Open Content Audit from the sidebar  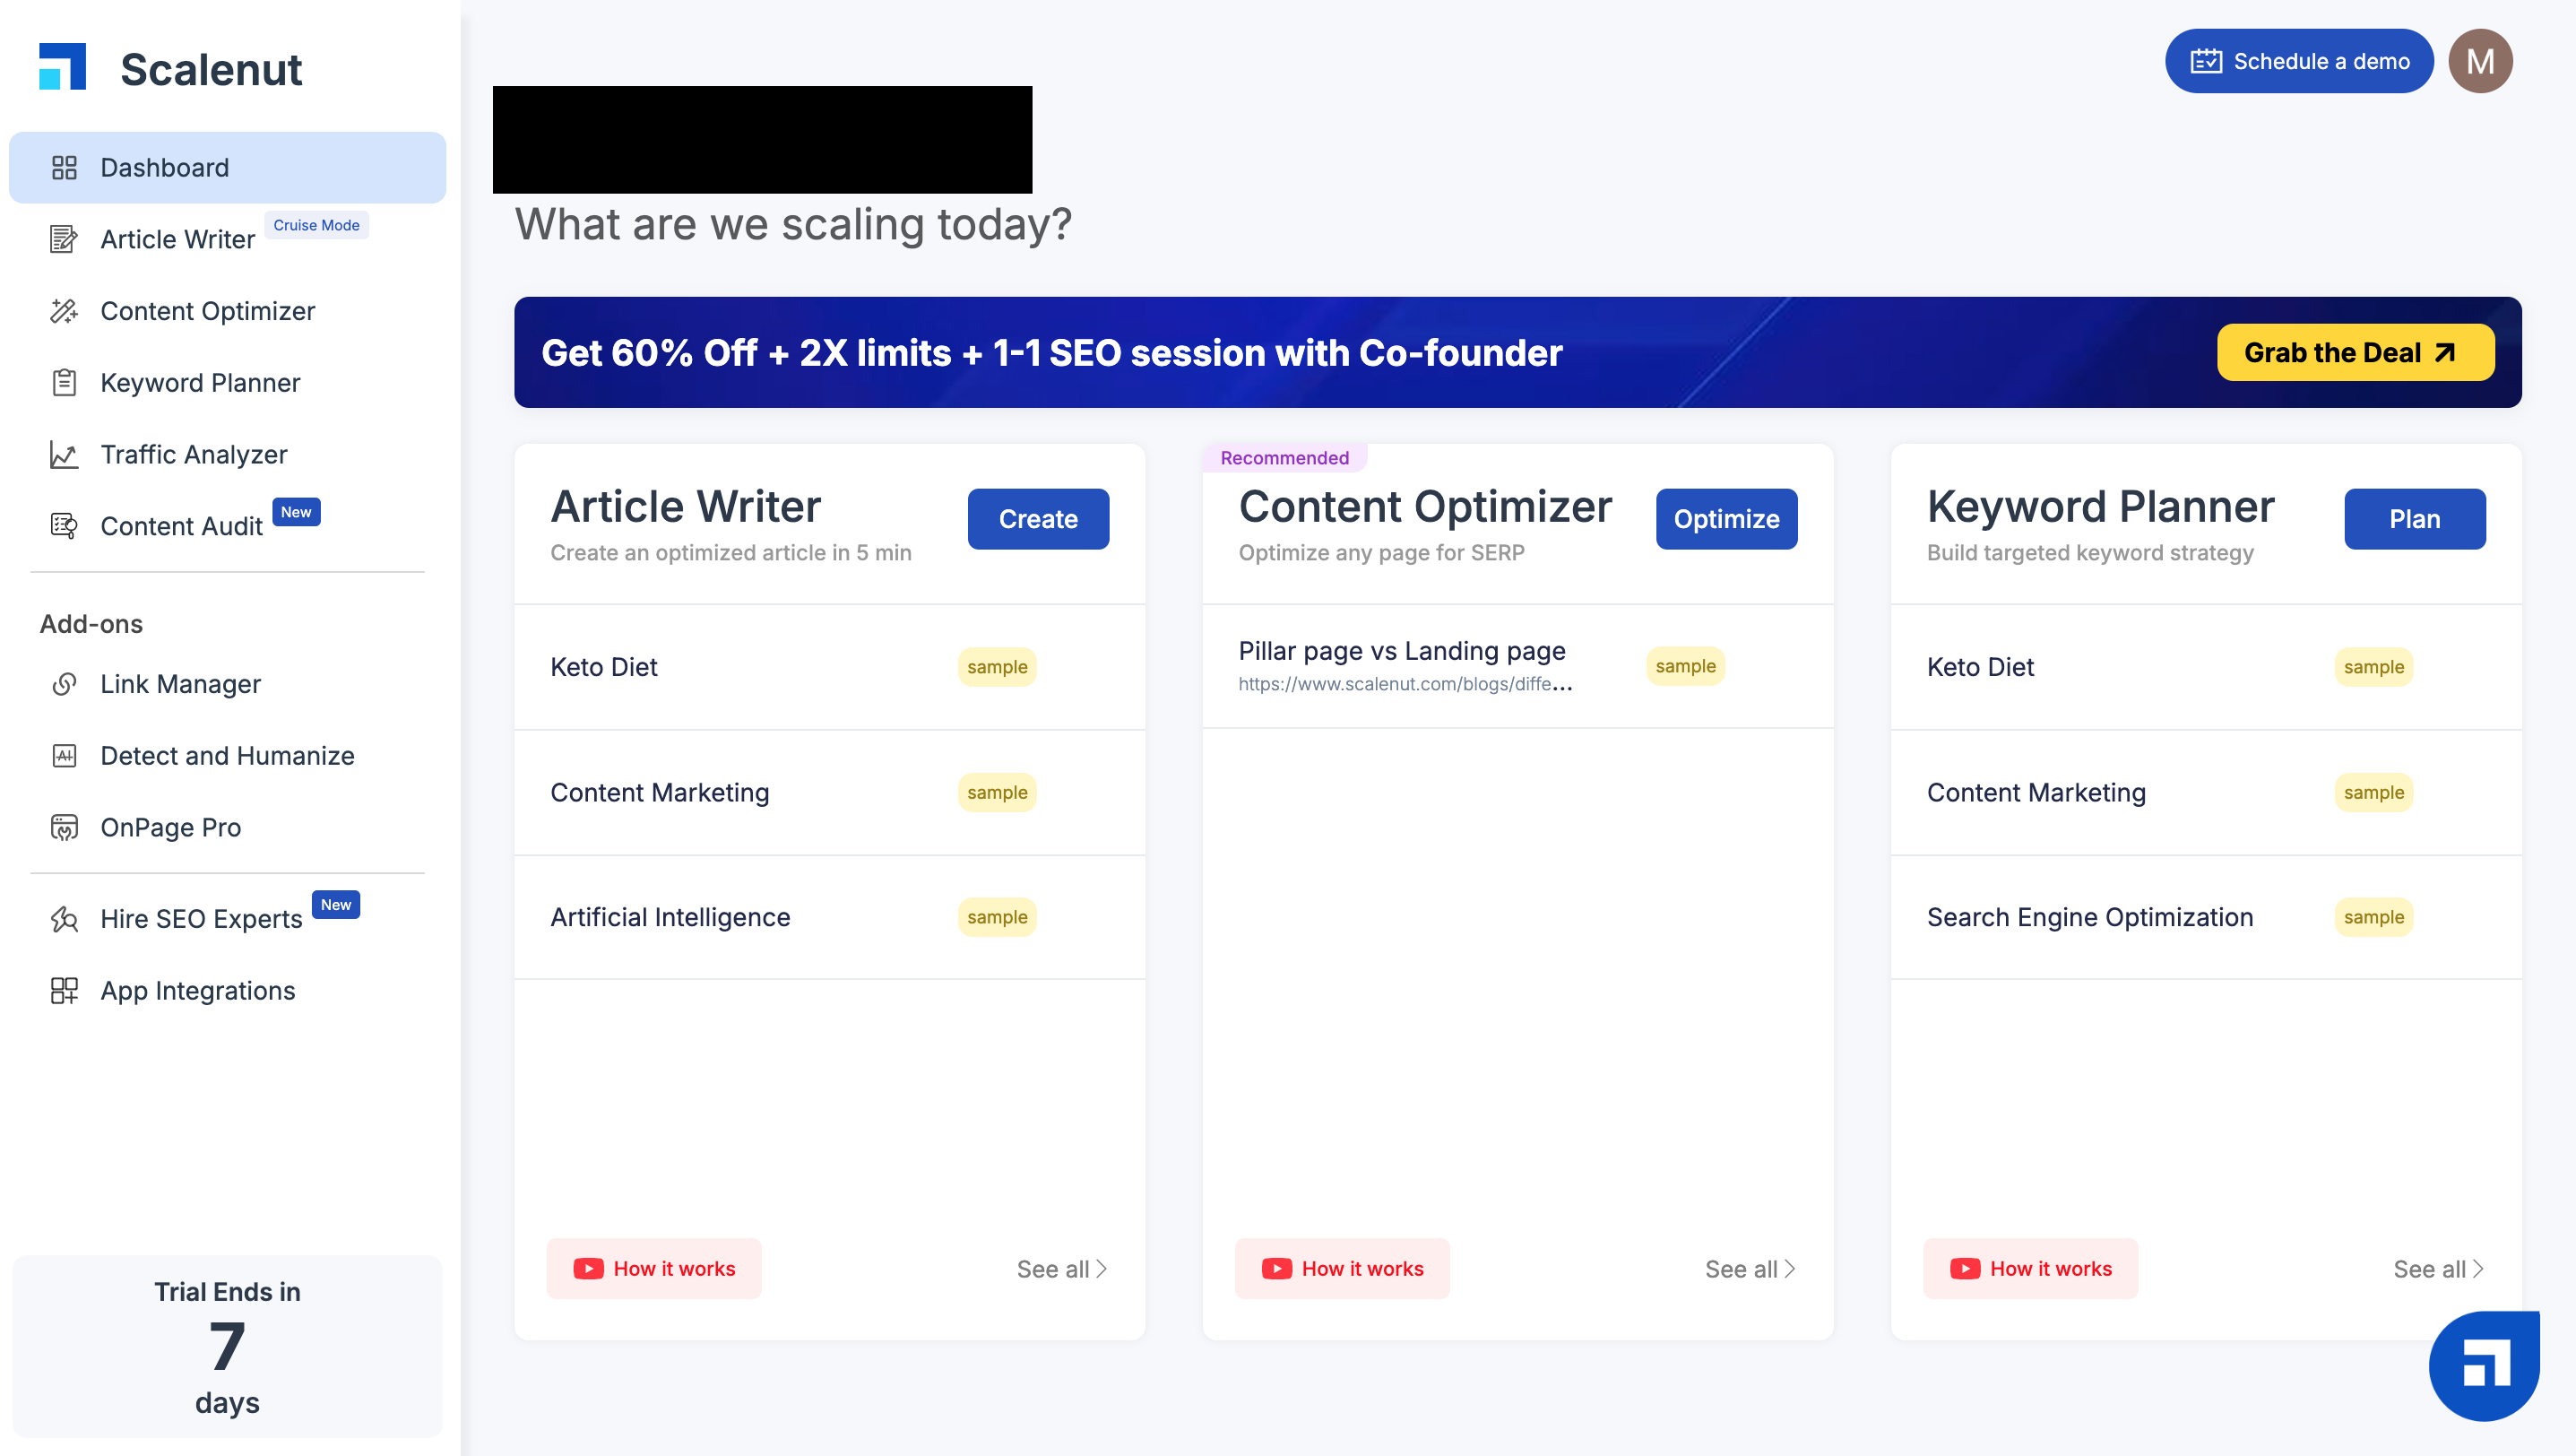tap(181, 526)
